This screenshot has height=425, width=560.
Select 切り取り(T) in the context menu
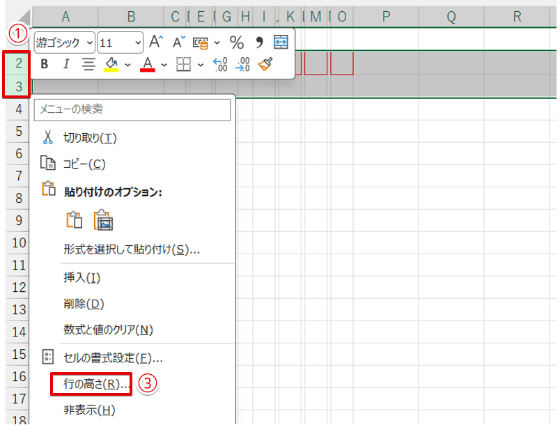[89, 138]
